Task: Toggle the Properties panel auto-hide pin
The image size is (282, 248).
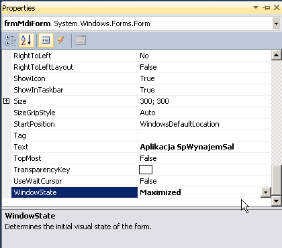Action: pyautogui.click(x=267, y=8)
